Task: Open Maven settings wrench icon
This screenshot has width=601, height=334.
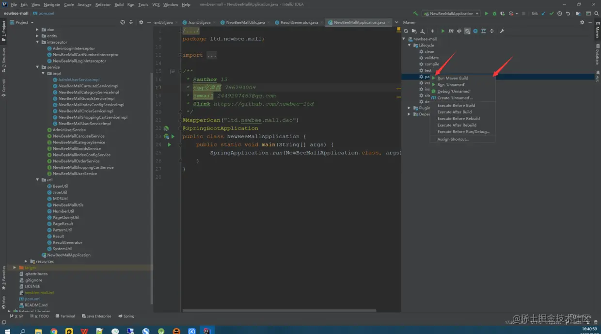Action: click(x=502, y=31)
